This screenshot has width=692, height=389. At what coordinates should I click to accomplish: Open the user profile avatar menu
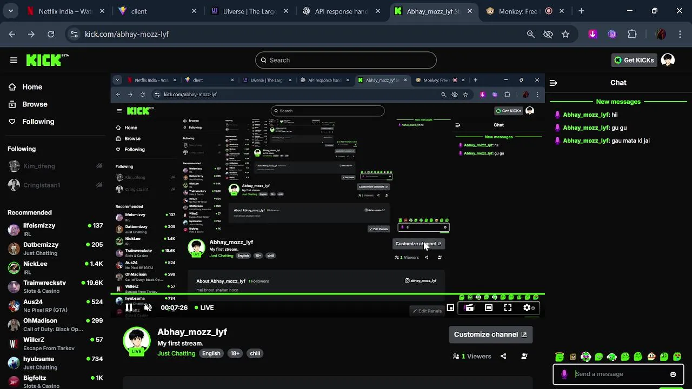click(x=668, y=60)
